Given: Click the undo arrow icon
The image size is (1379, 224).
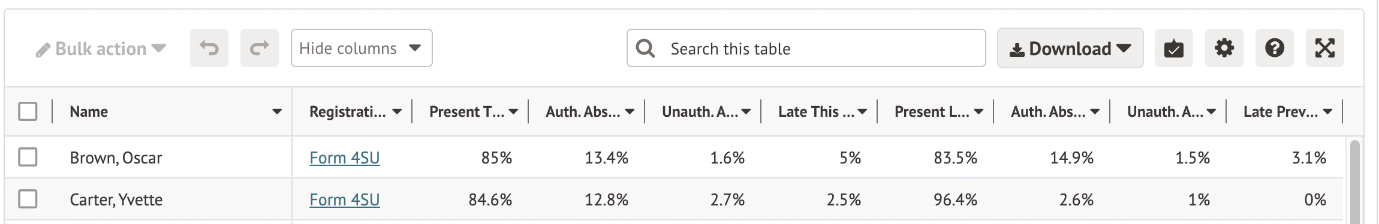Looking at the screenshot, I should pyautogui.click(x=209, y=48).
